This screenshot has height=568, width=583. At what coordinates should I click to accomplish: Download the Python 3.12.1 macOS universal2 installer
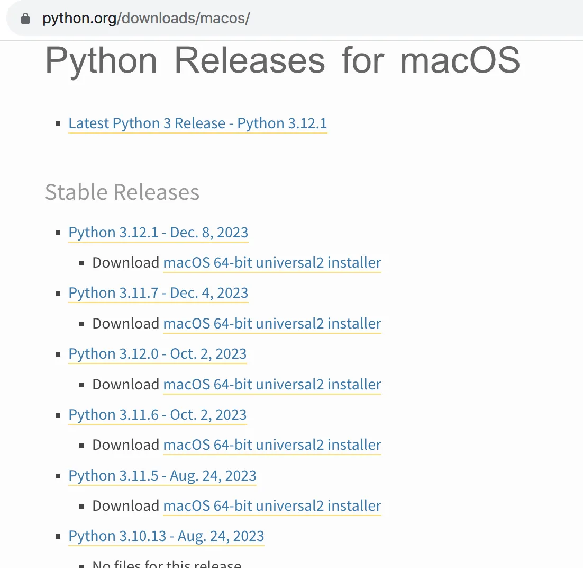(272, 262)
